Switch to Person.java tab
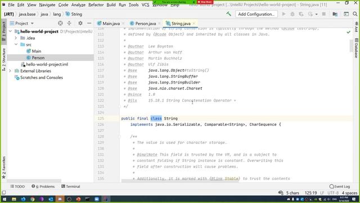This screenshot has height=203, width=360. click(x=145, y=24)
